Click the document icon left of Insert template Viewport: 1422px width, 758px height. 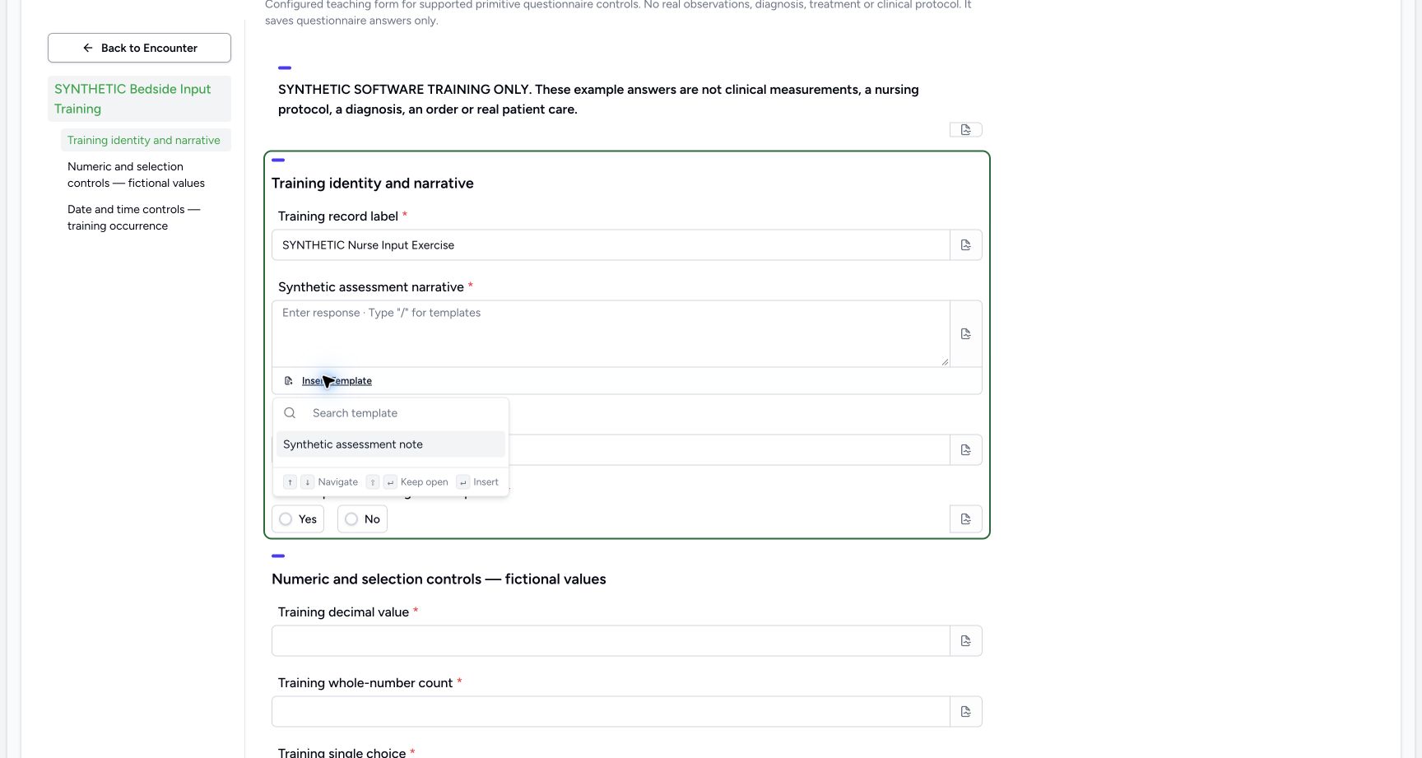click(x=289, y=381)
